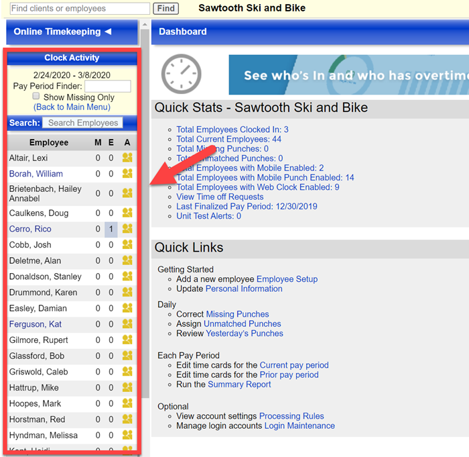Click the people icon for Drummond, Karen
The height and width of the screenshot is (457, 469).
tap(127, 293)
